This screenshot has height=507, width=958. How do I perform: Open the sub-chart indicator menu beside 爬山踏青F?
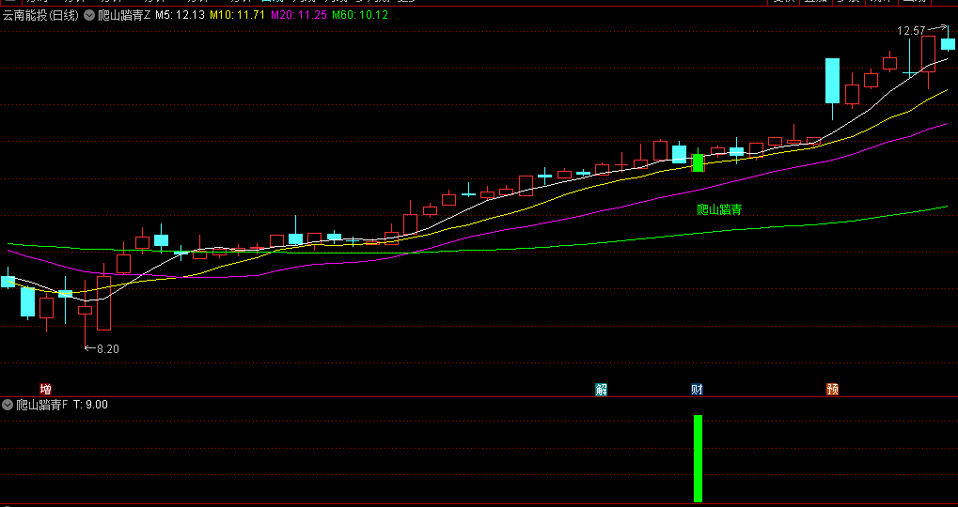click(x=8, y=405)
